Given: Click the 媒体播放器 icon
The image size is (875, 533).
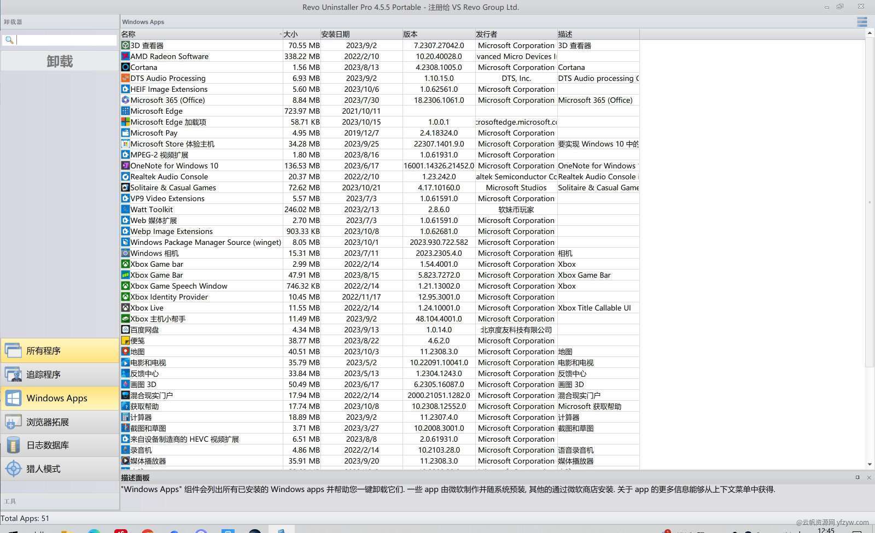Looking at the screenshot, I should click(x=125, y=461).
